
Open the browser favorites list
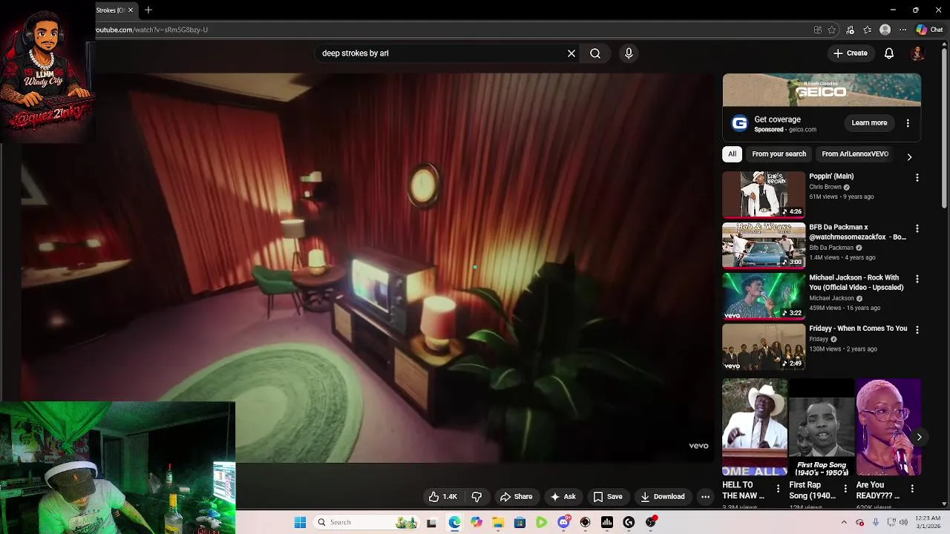pos(867,30)
